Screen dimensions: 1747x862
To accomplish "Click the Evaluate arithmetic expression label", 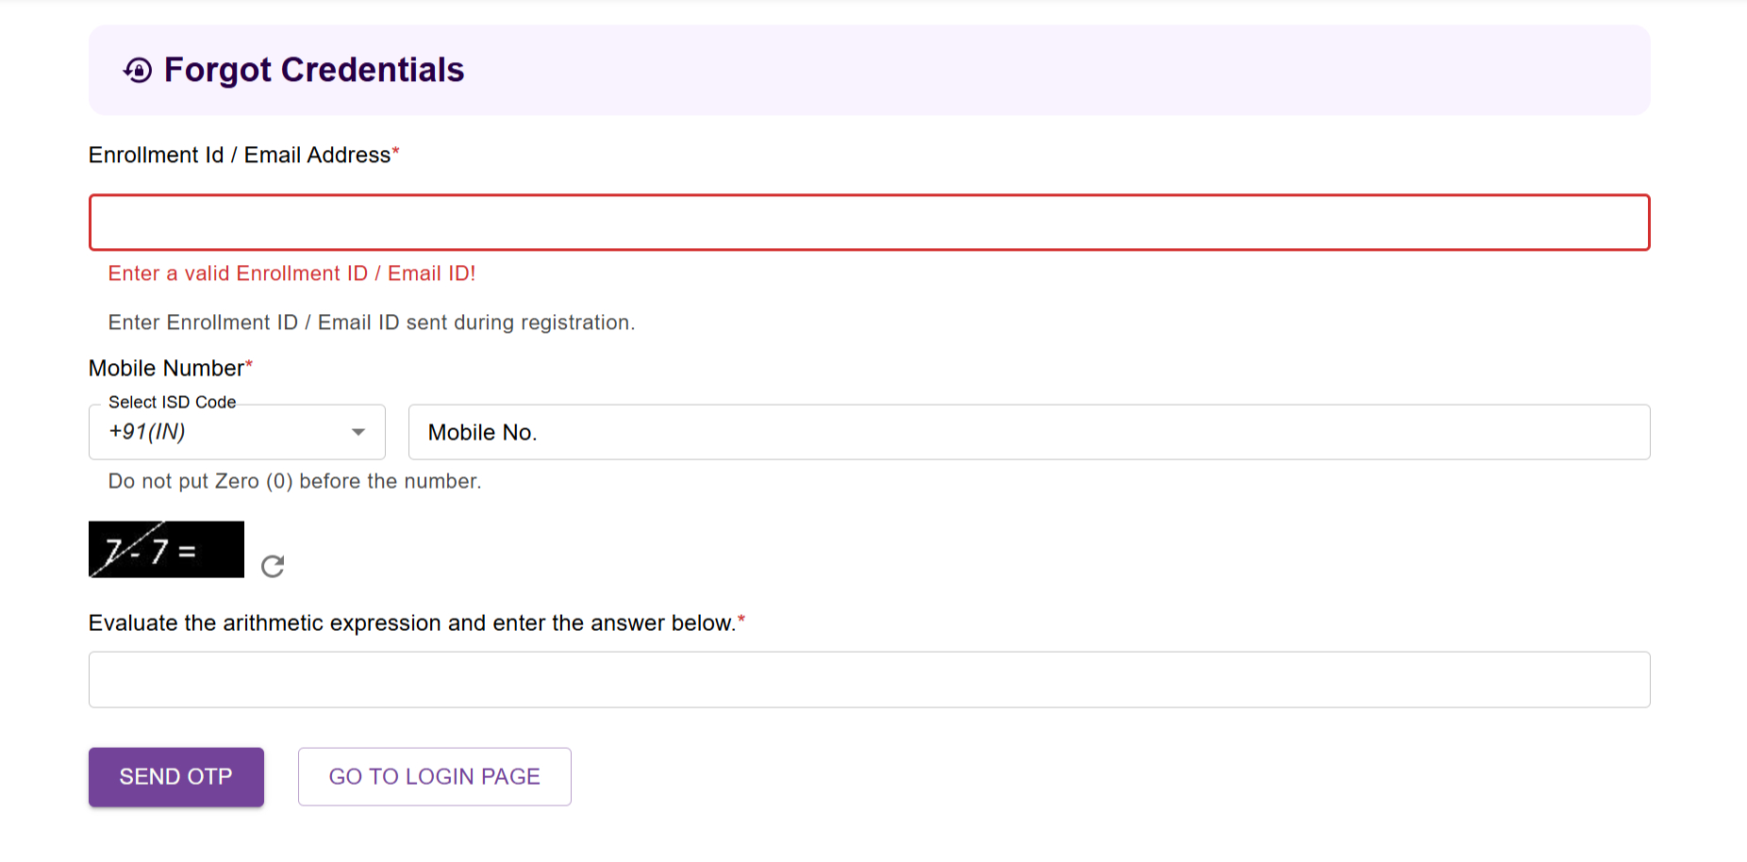I will point(411,623).
